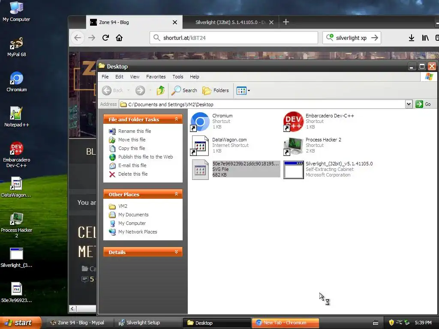Viewport: 439px width, 329px height.
Task: Switch to New Tab - Chromium taskbar item
Action: click(x=285, y=323)
